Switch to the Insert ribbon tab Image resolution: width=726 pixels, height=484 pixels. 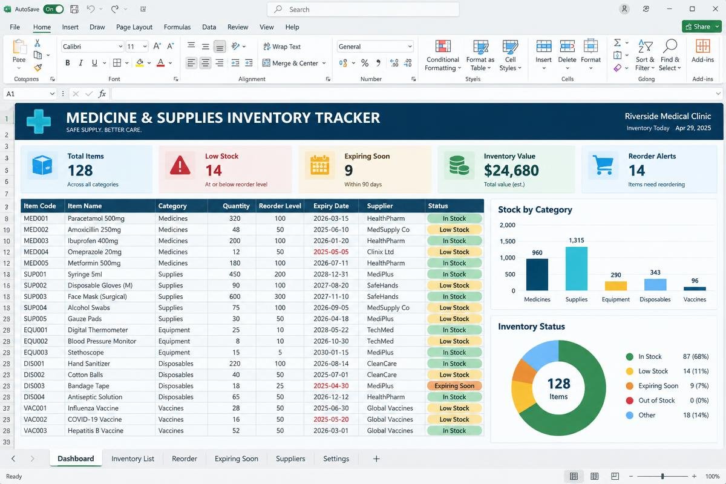[70, 27]
